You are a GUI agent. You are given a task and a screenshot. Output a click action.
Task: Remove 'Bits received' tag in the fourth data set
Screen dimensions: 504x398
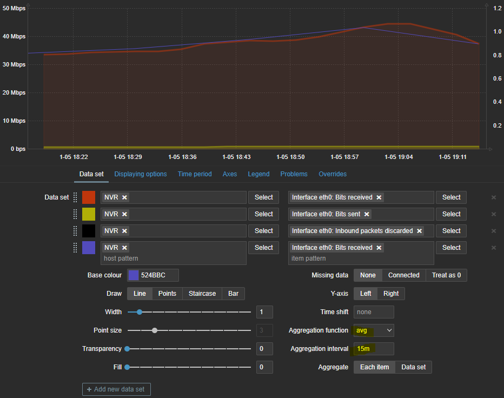pyautogui.click(x=379, y=248)
